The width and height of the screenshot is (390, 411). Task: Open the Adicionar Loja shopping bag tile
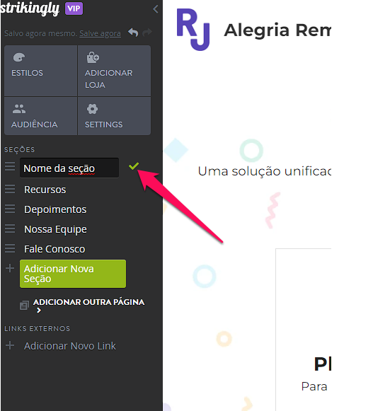[x=114, y=71]
